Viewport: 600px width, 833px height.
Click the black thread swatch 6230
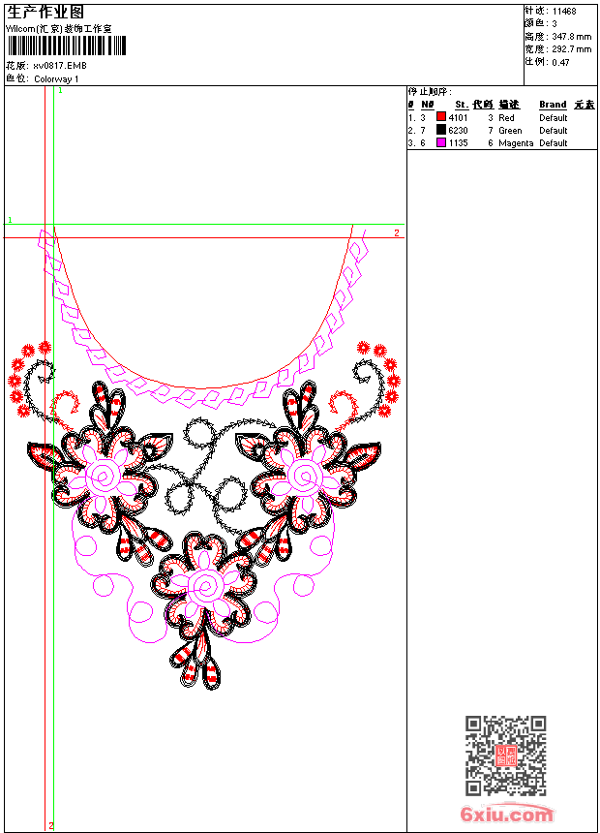point(440,130)
